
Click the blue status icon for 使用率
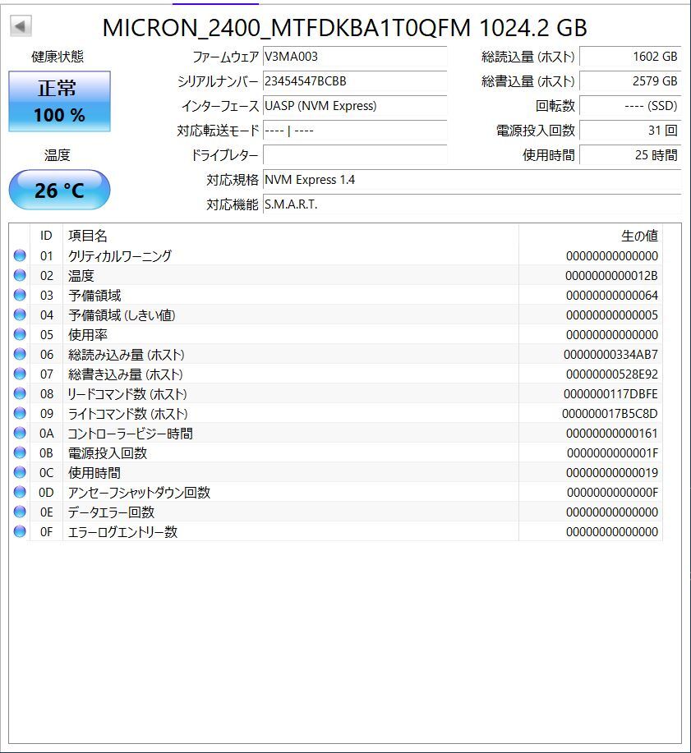pos(20,334)
